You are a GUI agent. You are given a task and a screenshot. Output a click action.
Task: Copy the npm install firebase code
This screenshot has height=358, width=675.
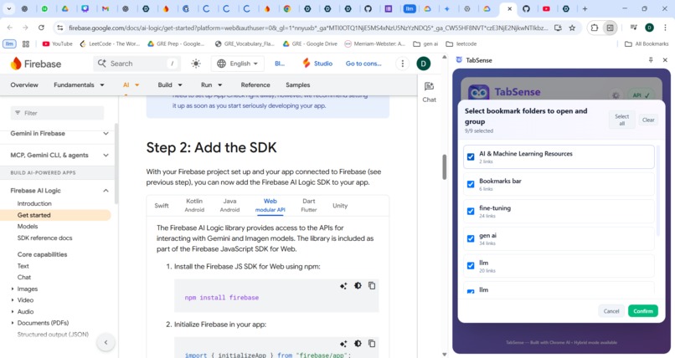coord(372,286)
